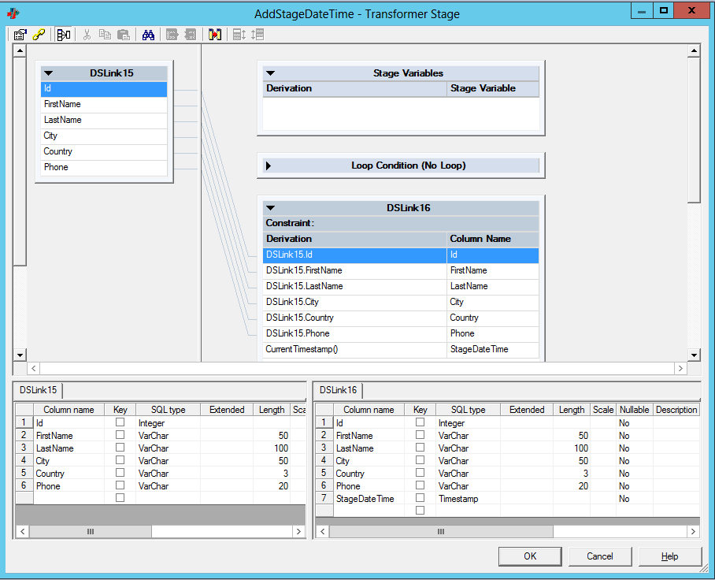Collapse the Stage Variables box

tap(270, 73)
